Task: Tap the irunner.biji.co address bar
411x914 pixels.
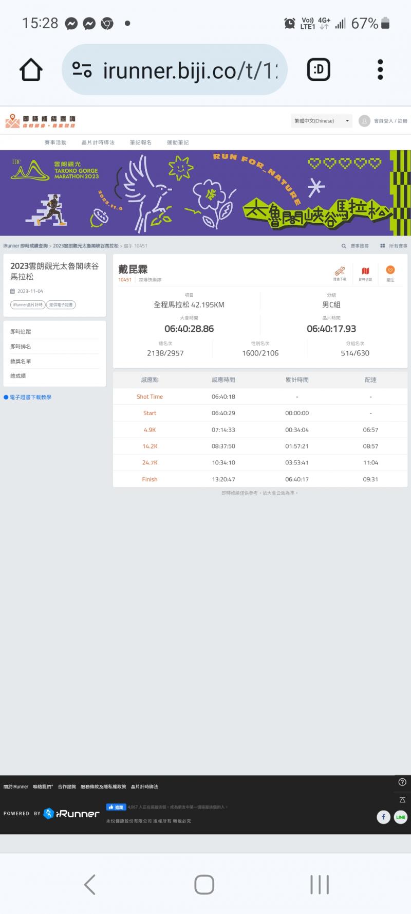Action: coord(174,69)
